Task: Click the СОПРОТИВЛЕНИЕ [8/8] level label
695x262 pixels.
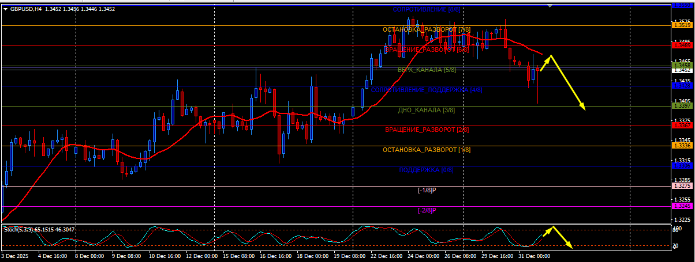Action: [427, 9]
